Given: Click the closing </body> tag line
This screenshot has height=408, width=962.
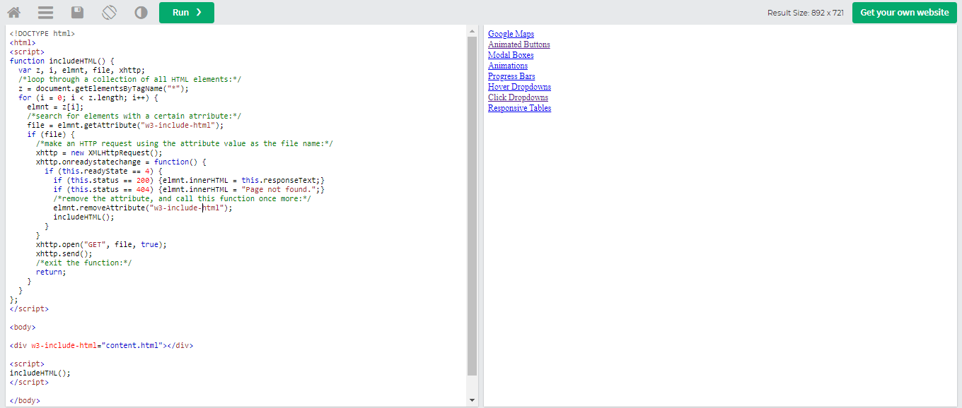Looking at the screenshot, I should click(x=25, y=400).
